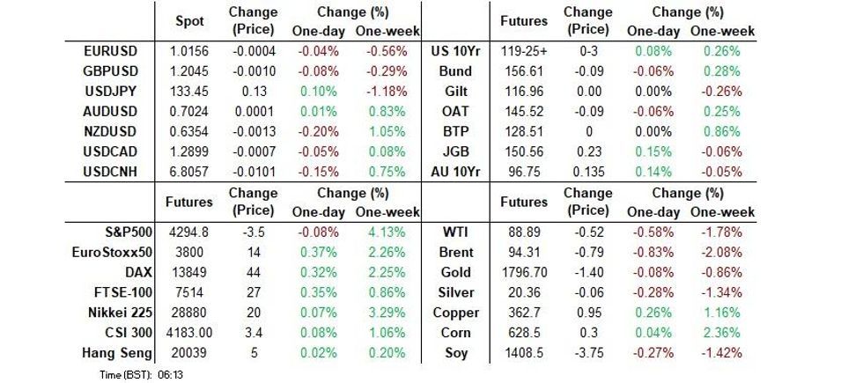
Task: Click the Time (BST) timestamp text
Action: click(141, 375)
